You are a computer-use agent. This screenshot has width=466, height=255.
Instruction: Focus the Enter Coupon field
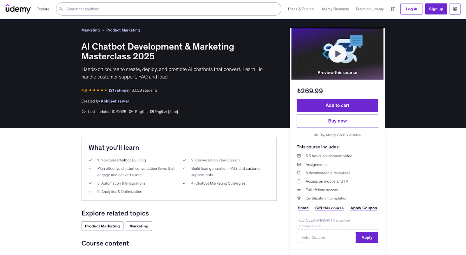326,238
